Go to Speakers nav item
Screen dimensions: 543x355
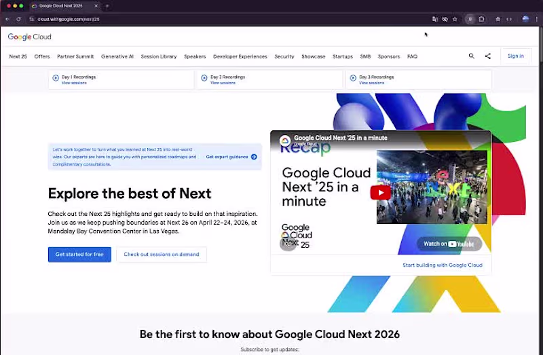(x=195, y=56)
